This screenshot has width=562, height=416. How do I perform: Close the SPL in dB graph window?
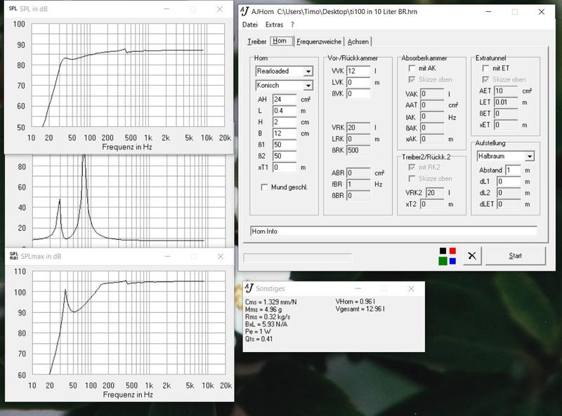point(220,8)
